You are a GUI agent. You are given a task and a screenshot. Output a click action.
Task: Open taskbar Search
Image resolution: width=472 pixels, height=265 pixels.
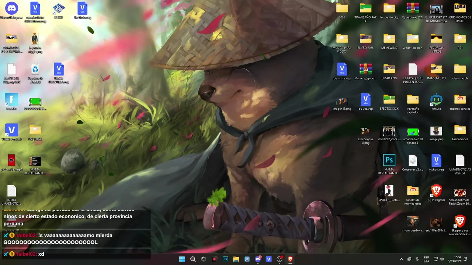193,259
